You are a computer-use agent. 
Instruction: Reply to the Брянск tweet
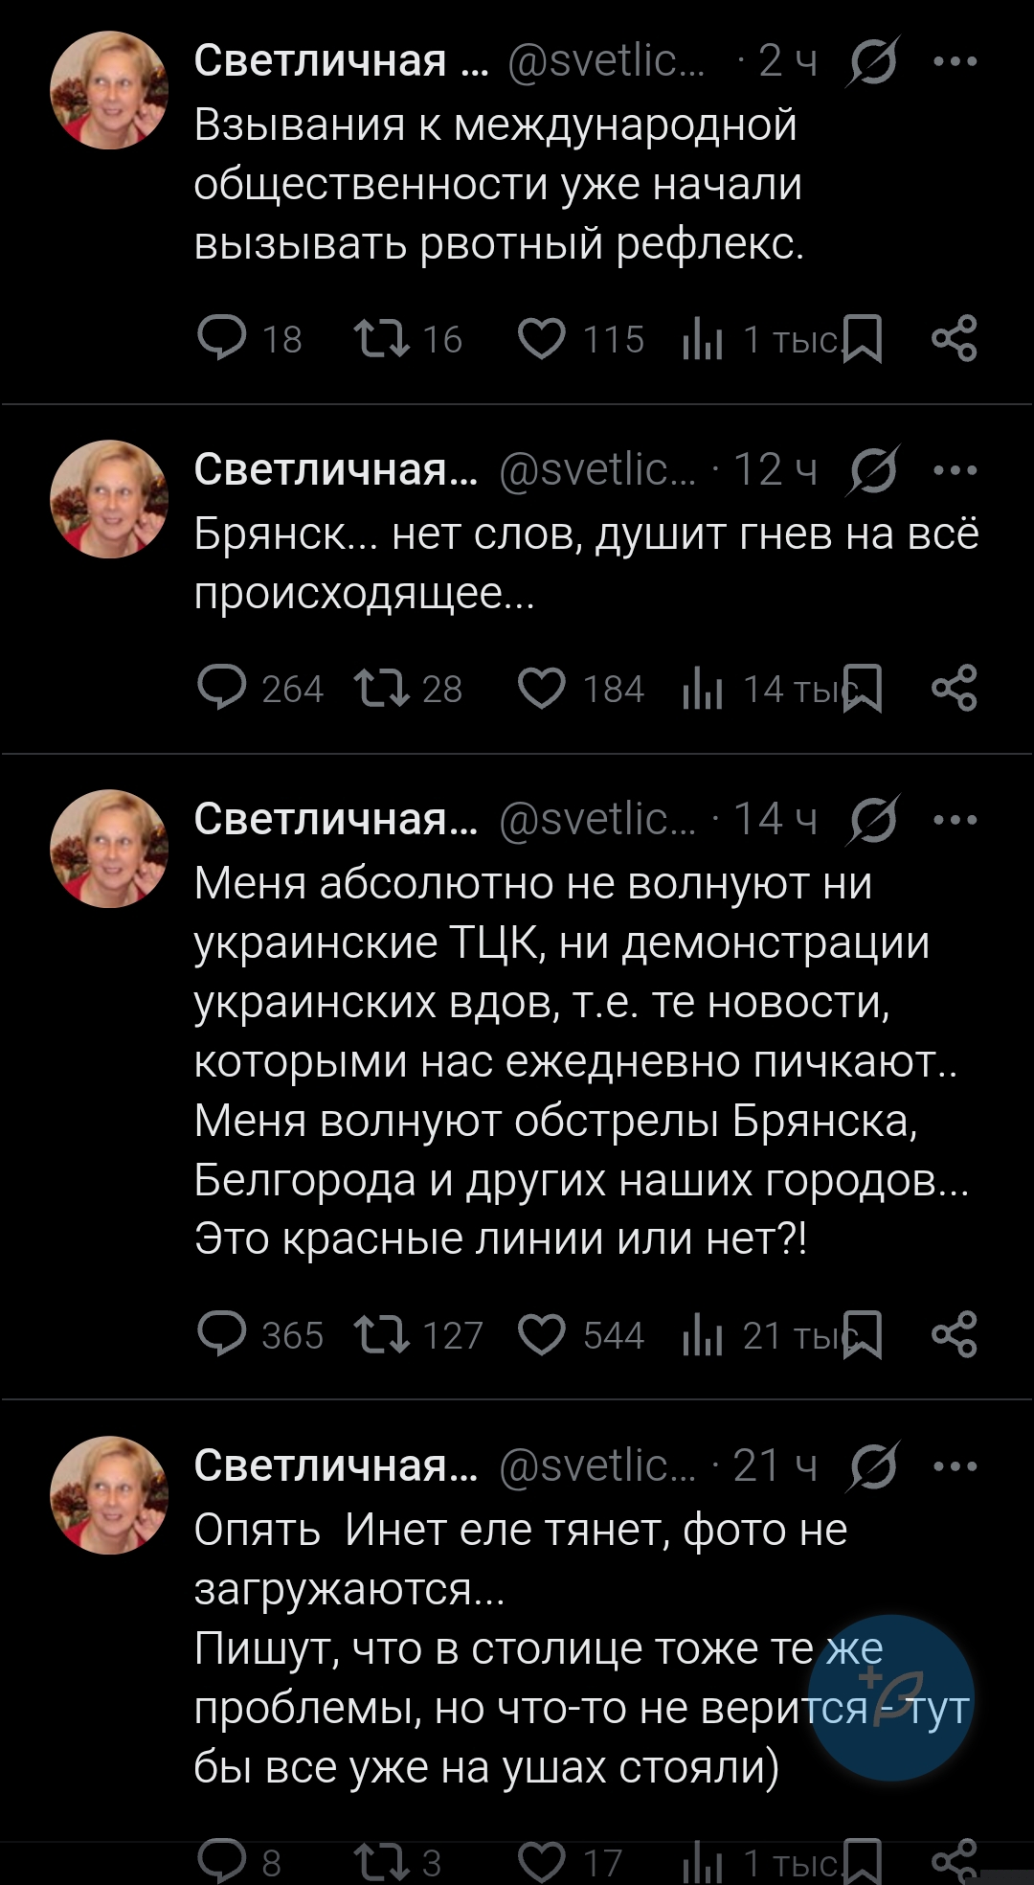tap(221, 689)
